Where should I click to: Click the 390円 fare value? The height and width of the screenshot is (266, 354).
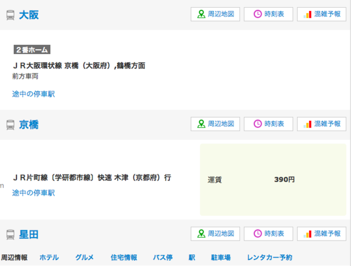(284, 179)
